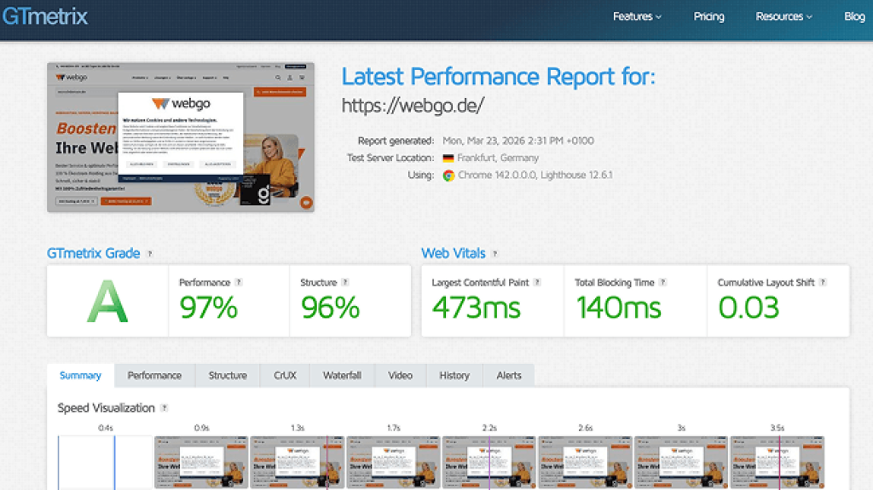
Task: Click the GTmetrix logo
Action: pos(44,16)
